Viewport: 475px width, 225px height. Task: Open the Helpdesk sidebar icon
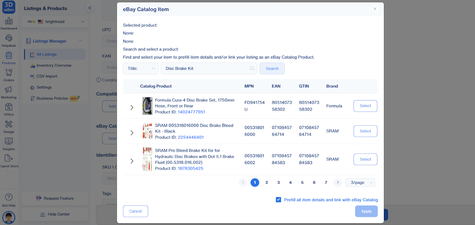(x=9, y=41)
